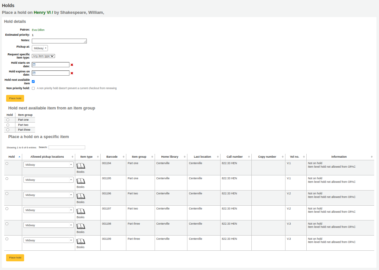Select hold radio for barcode 001199
379x270 pixels.
coord(7,239)
